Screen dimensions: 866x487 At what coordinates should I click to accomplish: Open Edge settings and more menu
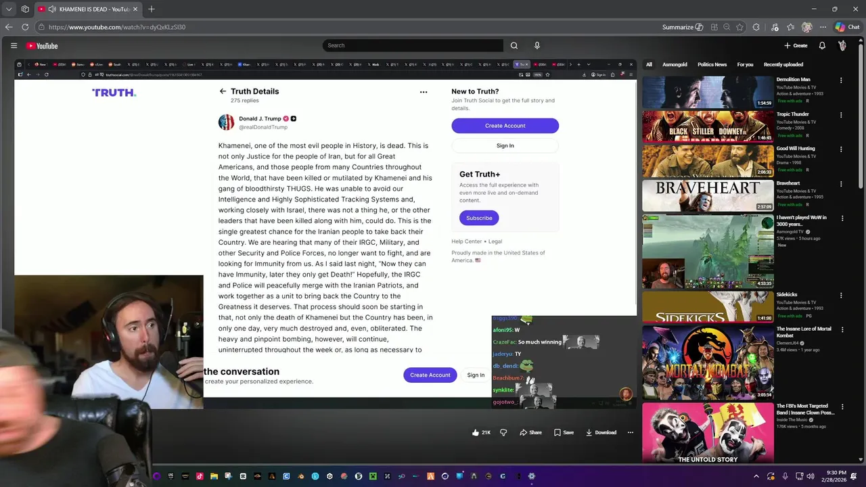[x=823, y=27]
